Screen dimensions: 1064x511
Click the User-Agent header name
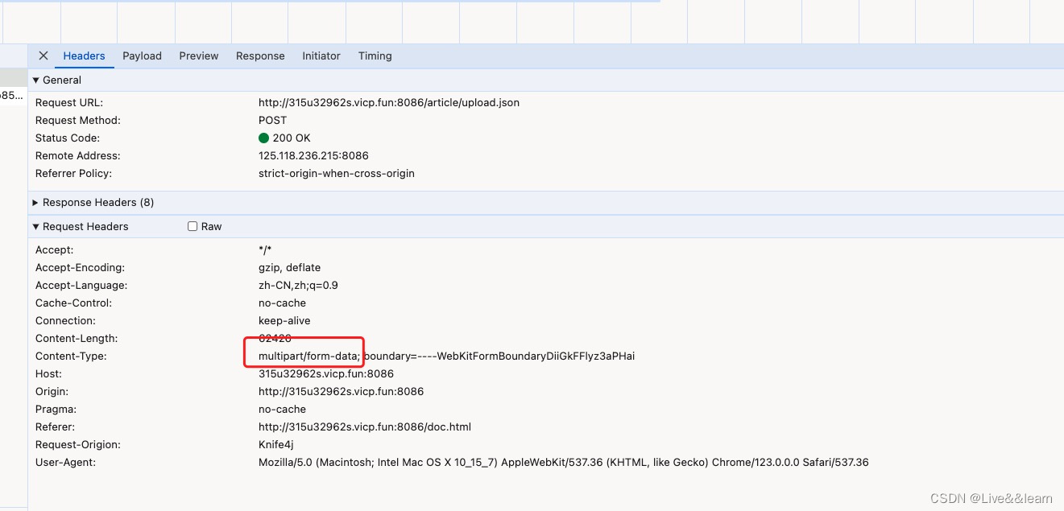(x=65, y=462)
